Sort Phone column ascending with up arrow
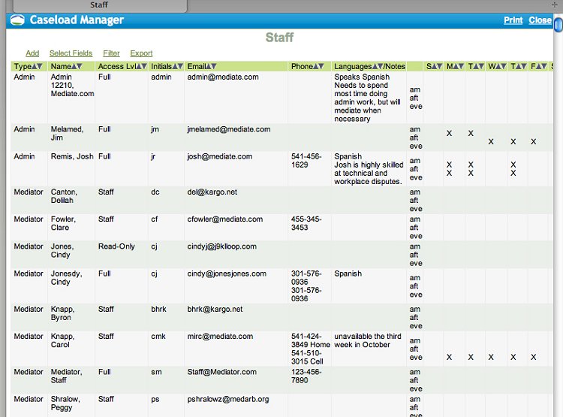Screen dimensions: 563x417 (x=316, y=67)
